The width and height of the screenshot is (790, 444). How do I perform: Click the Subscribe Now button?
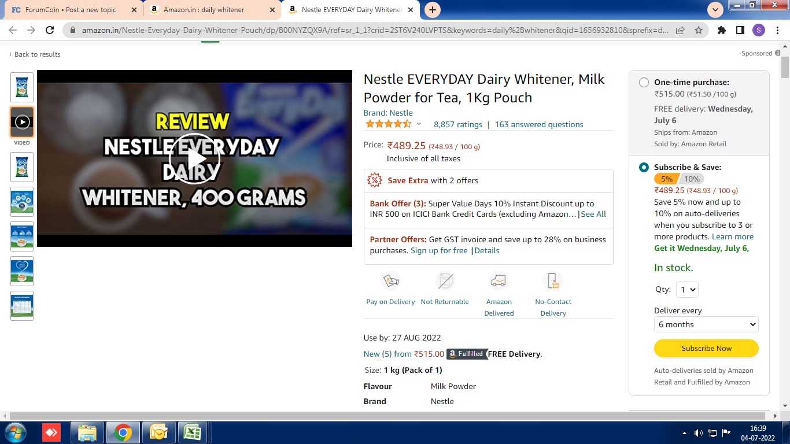706,349
